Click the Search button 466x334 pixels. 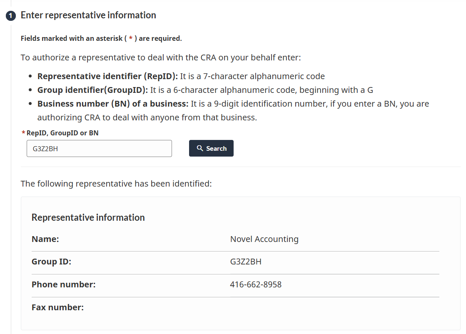coord(211,148)
